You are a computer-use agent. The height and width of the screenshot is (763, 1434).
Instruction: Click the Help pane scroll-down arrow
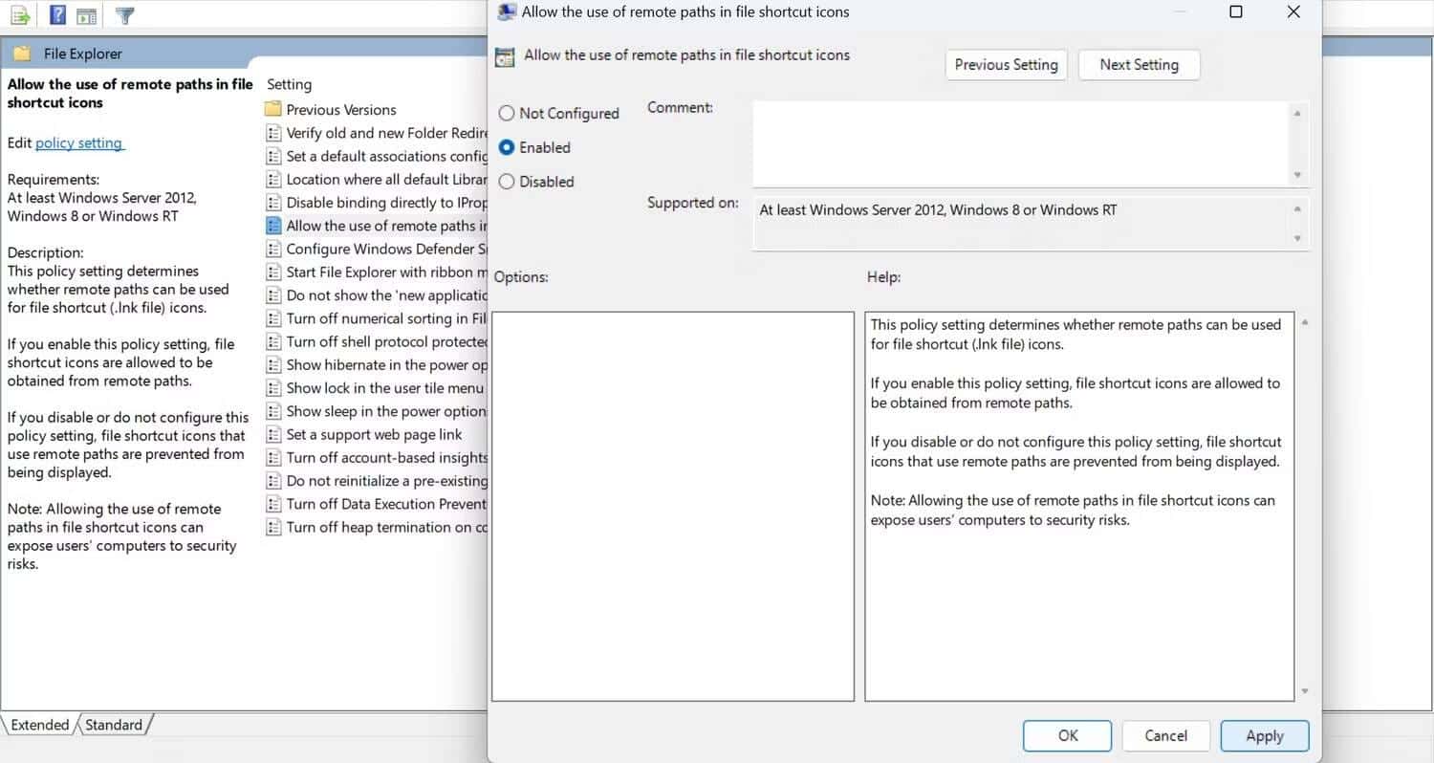pos(1305,690)
